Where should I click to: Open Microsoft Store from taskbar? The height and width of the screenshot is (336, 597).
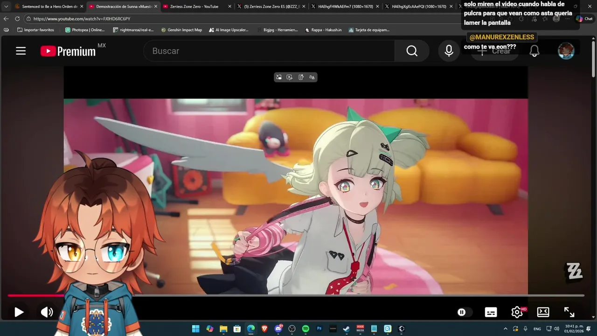click(x=237, y=329)
